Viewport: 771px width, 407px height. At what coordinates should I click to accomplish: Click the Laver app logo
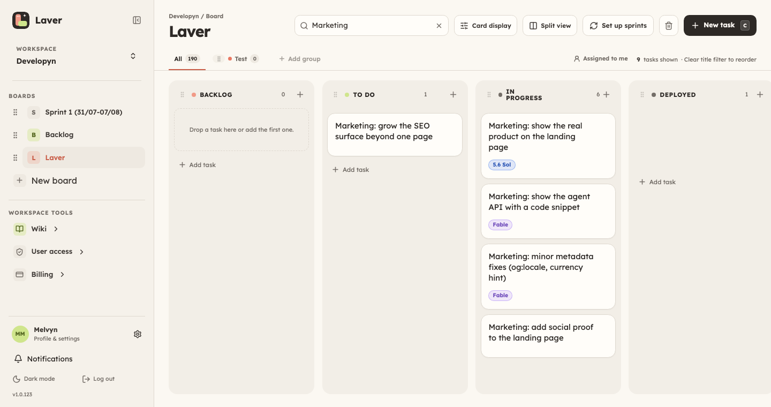click(x=21, y=20)
